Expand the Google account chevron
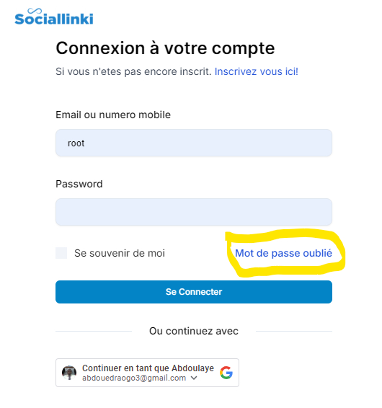The image size is (382, 408). (194, 378)
